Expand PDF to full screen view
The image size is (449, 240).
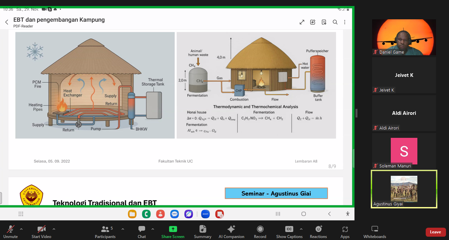302,22
